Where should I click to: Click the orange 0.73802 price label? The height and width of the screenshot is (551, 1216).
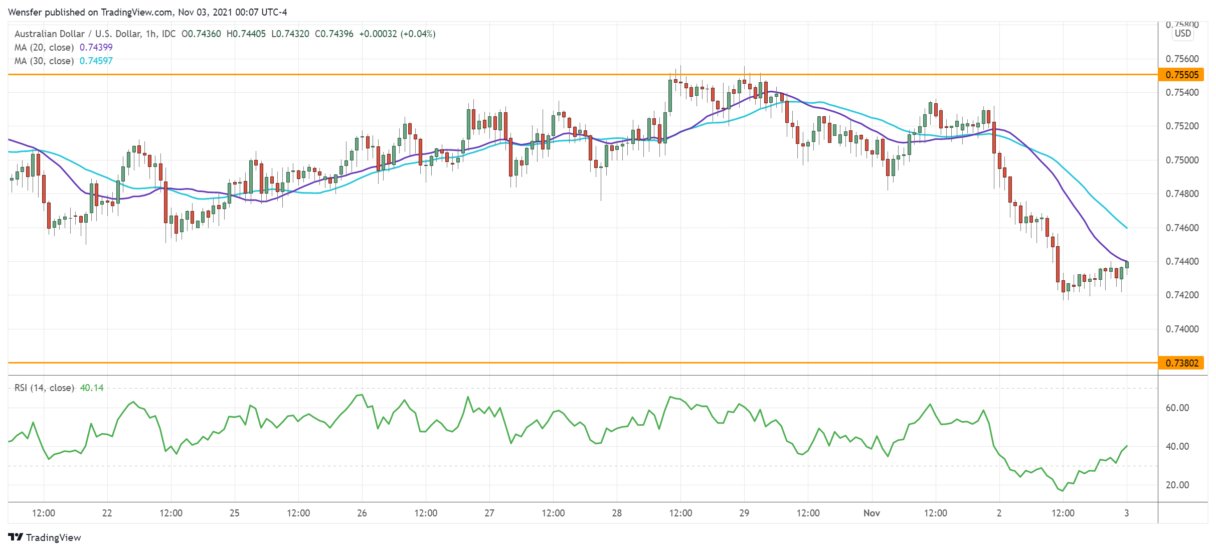1182,363
